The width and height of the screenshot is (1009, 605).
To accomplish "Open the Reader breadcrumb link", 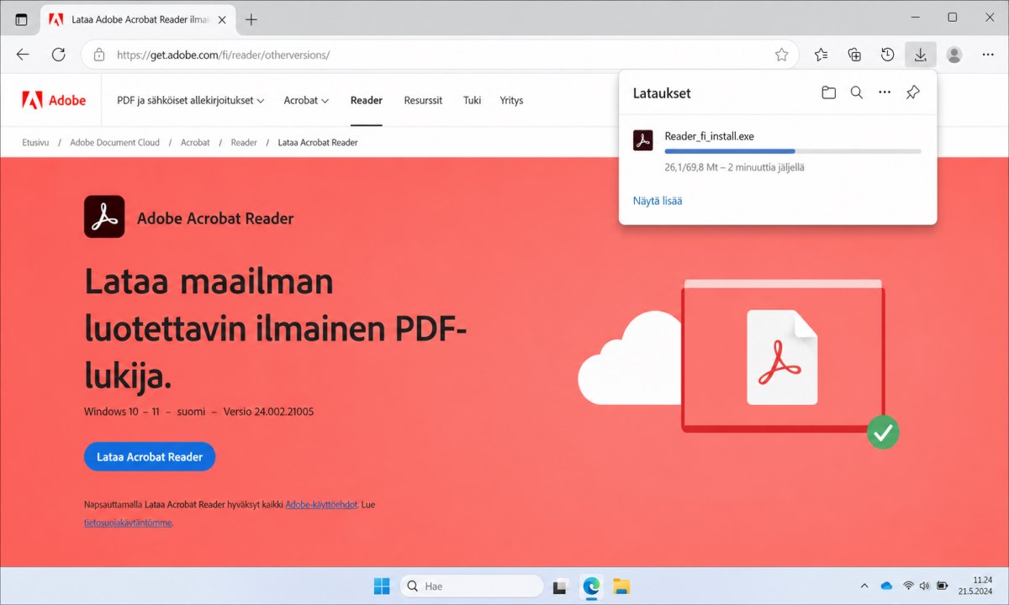I will (244, 142).
